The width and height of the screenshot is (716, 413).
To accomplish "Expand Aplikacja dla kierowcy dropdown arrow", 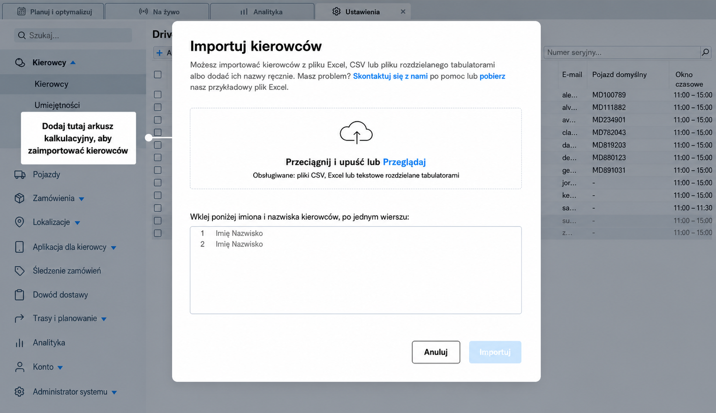I will click(x=113, y=248).
